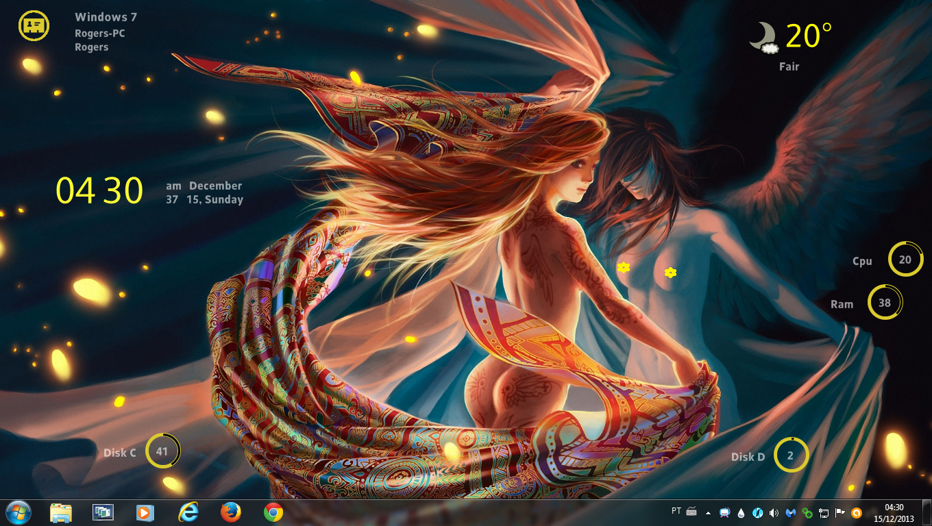
Task: Launch Switch between windows taskbar icon
Action: pyautogui.click(x=103, y=512)
